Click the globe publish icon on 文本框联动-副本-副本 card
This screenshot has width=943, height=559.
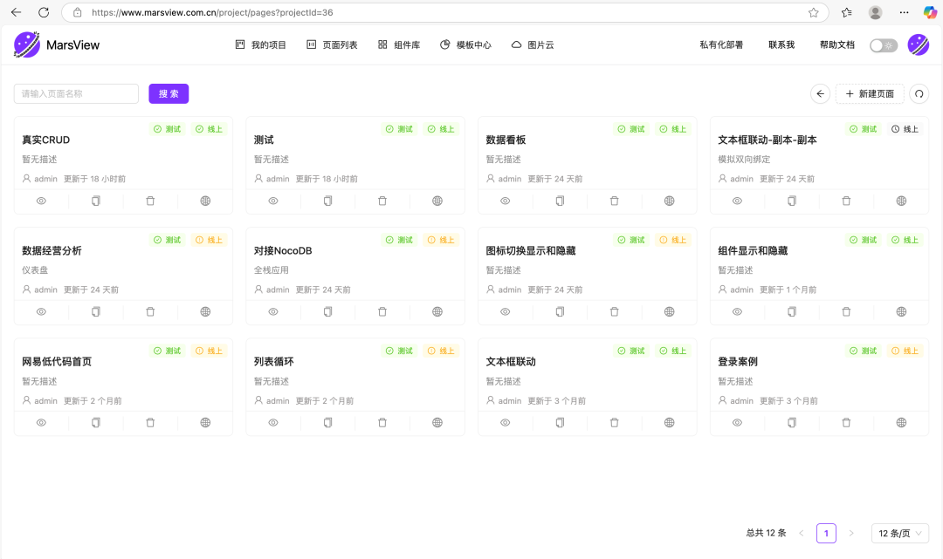(901, 201)
